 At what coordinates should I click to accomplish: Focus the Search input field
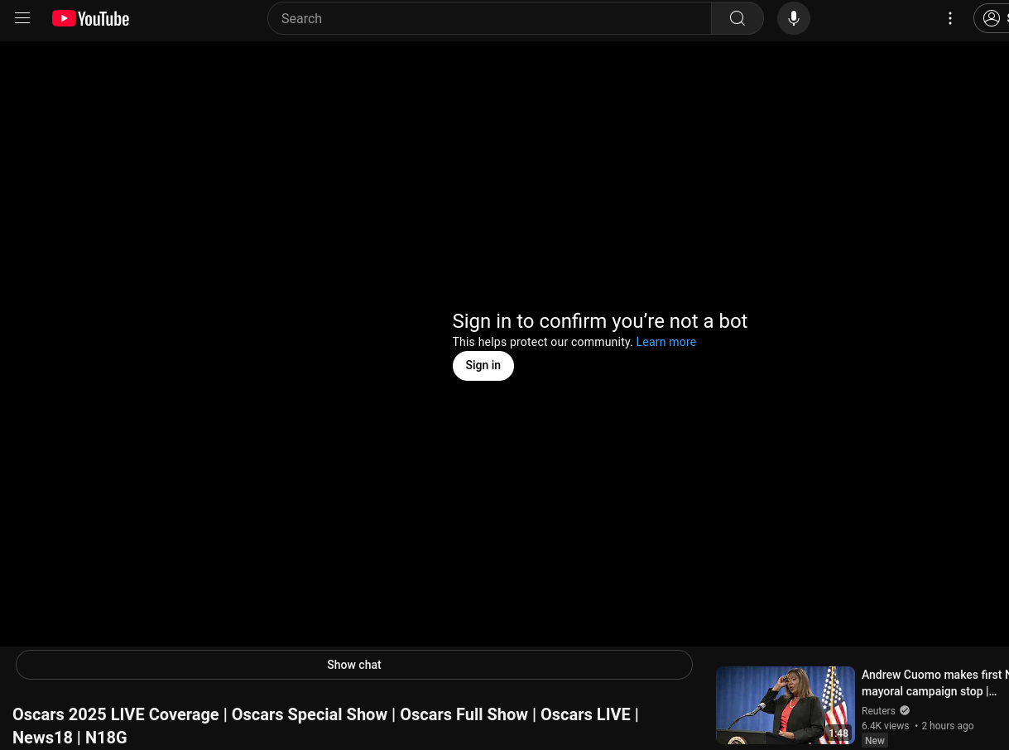tap(490, 18)
